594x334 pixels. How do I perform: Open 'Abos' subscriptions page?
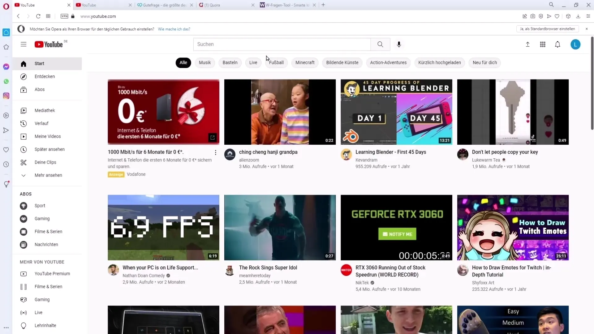click(47, 90)
